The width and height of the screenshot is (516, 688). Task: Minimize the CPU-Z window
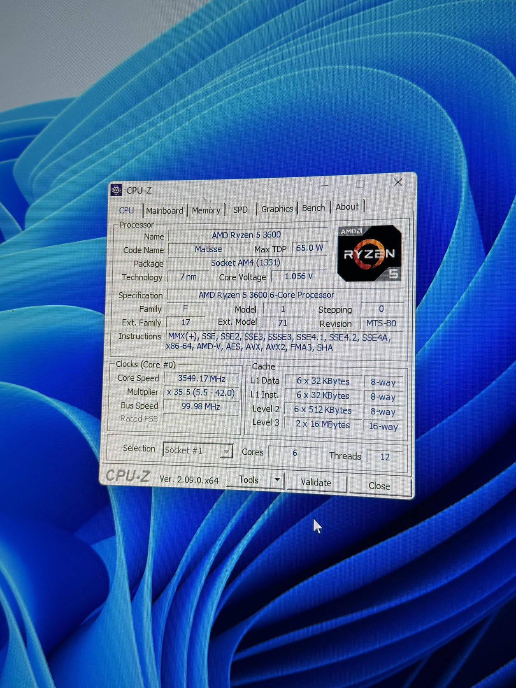coord(324,186)
